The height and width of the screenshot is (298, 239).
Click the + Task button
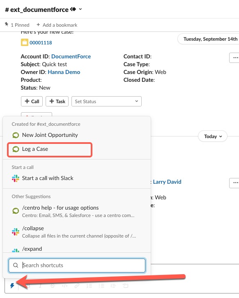57,101
